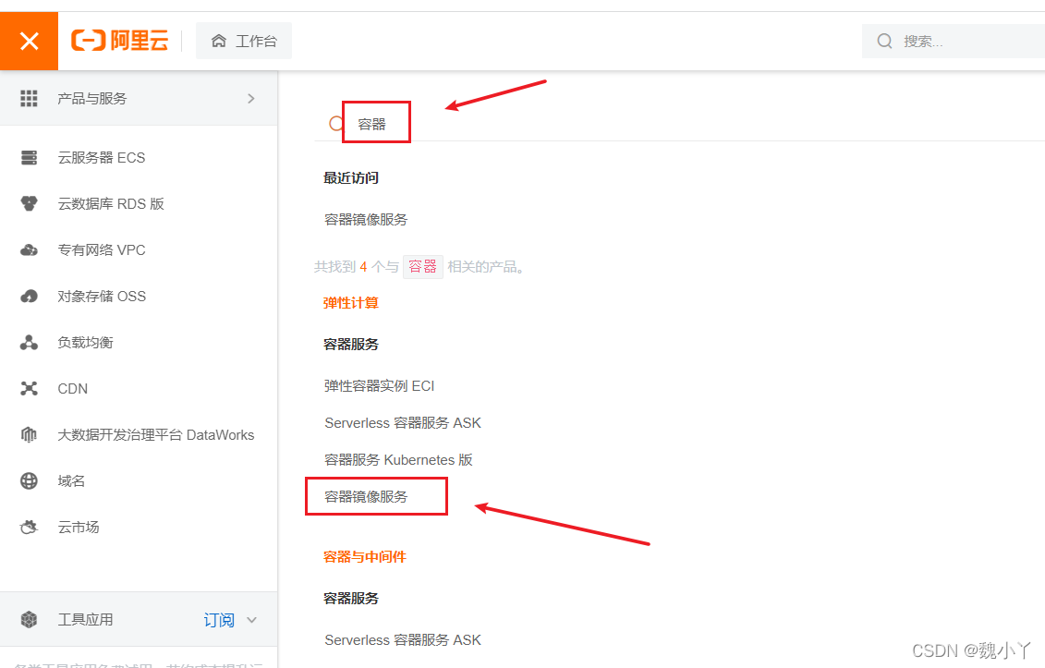Click the 工具应用 cube icon

(29, 619)
